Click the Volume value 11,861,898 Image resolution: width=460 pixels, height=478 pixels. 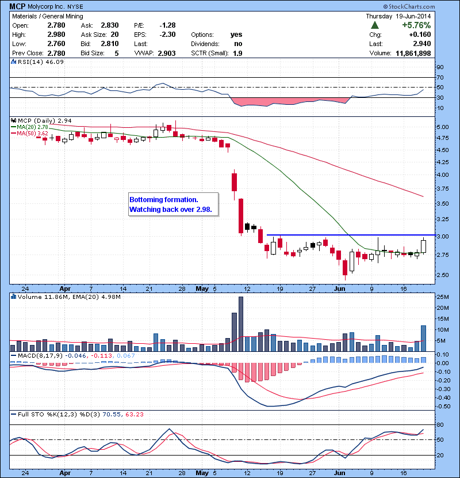[413, 54]
